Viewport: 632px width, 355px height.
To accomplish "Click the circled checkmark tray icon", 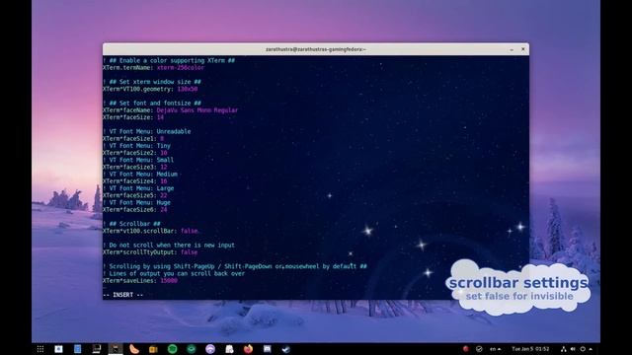I will pyautogui.click(x=479, y=349).
